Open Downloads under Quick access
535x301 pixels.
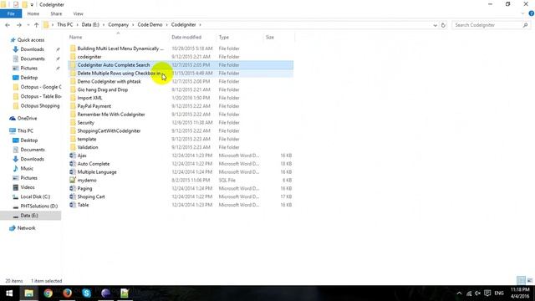tap(32, 49)
